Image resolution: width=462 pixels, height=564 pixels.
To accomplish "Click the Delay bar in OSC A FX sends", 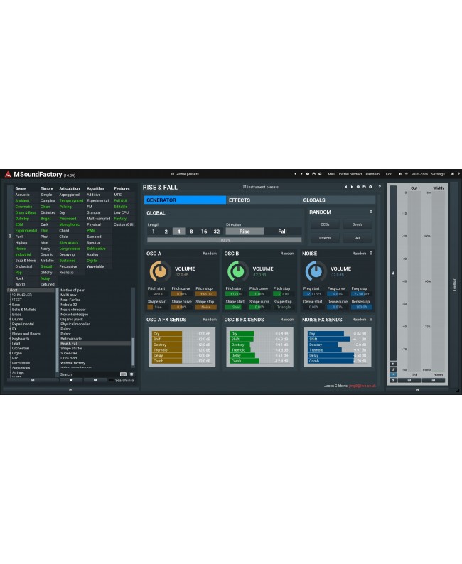I will pyautogui.click(x=182, y=356).
